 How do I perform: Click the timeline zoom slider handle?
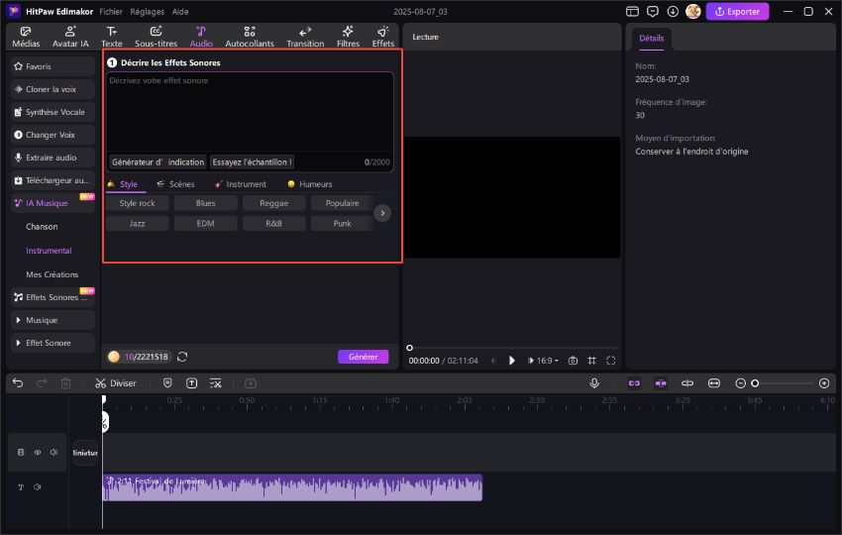click(755, 383)
